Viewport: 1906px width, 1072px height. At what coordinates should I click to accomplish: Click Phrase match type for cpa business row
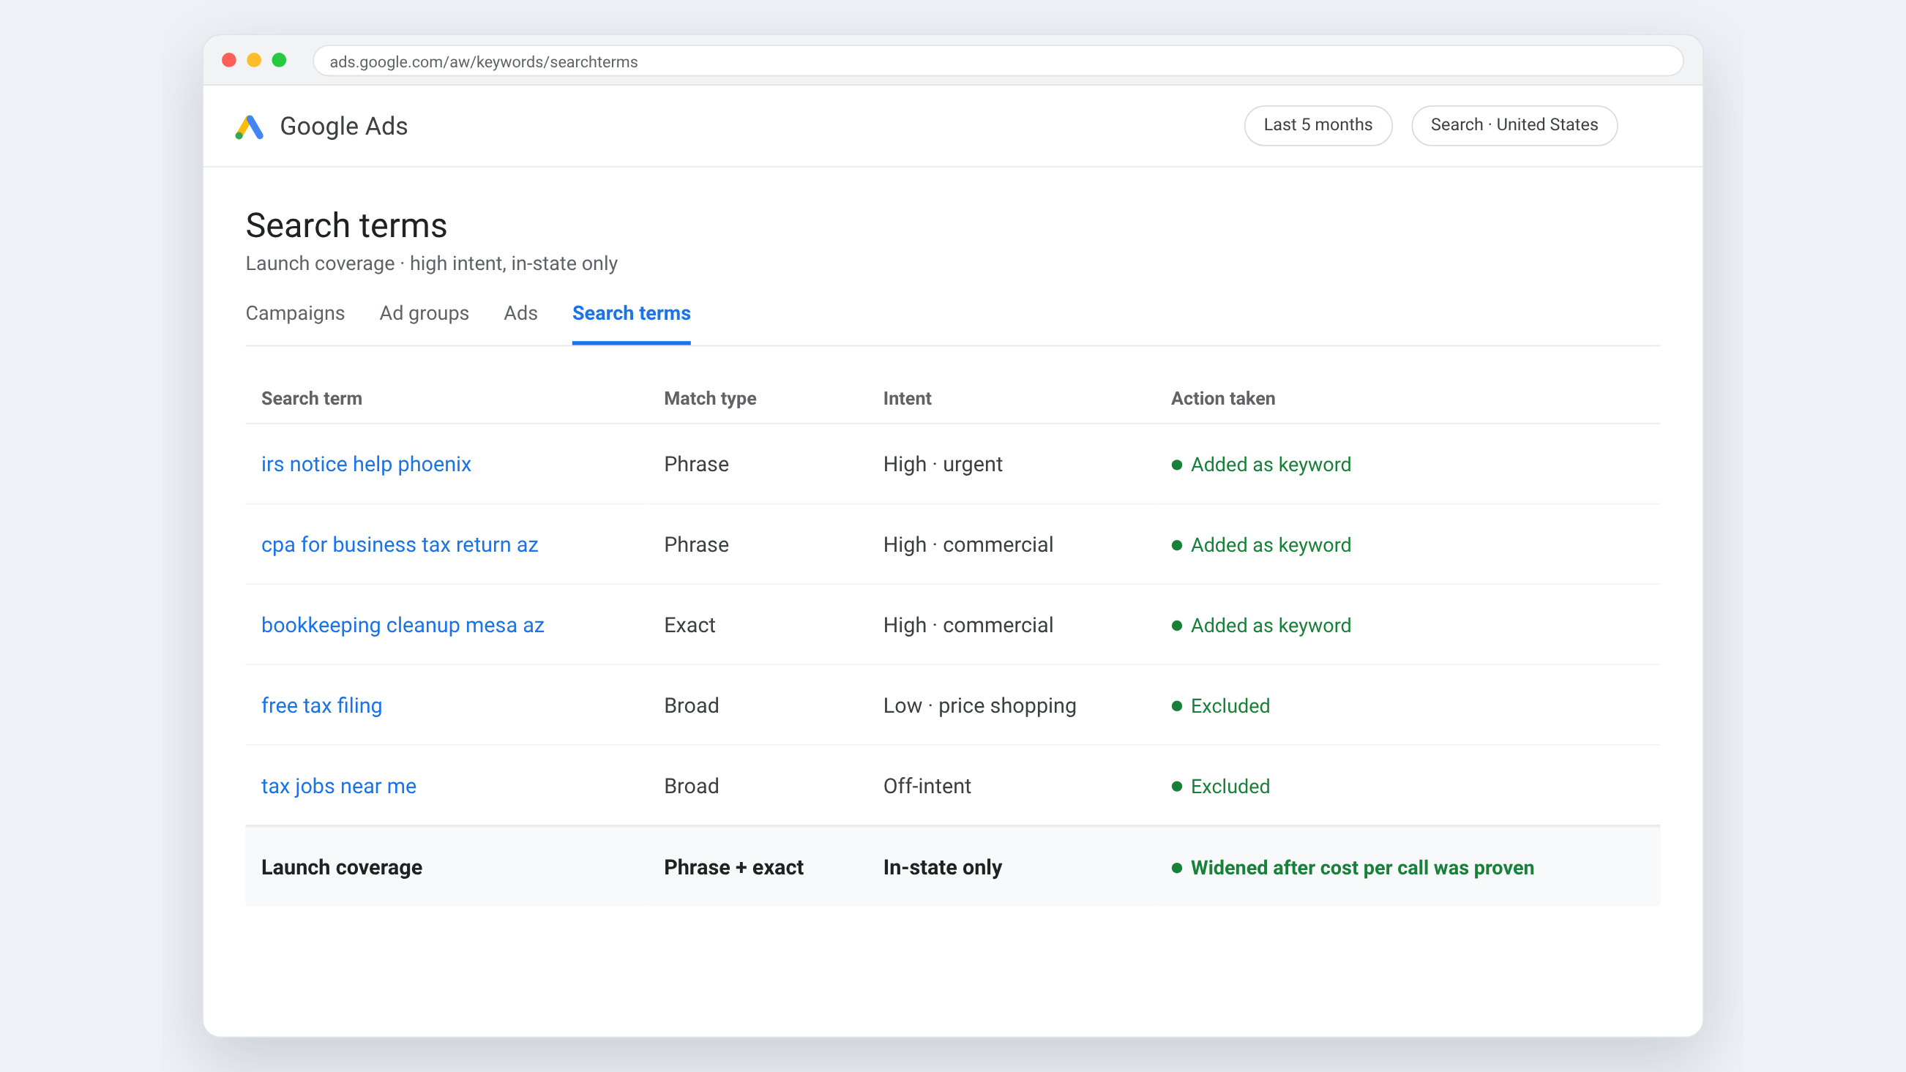point(695,544)
